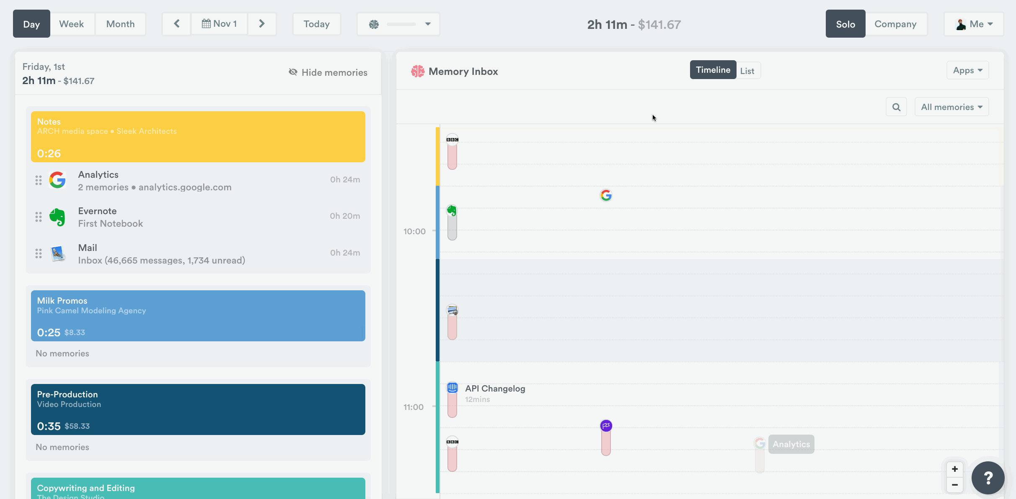This screenshot has width=1016, height=499.
Task: Go to previous day arrow
Action: [176, 24]
